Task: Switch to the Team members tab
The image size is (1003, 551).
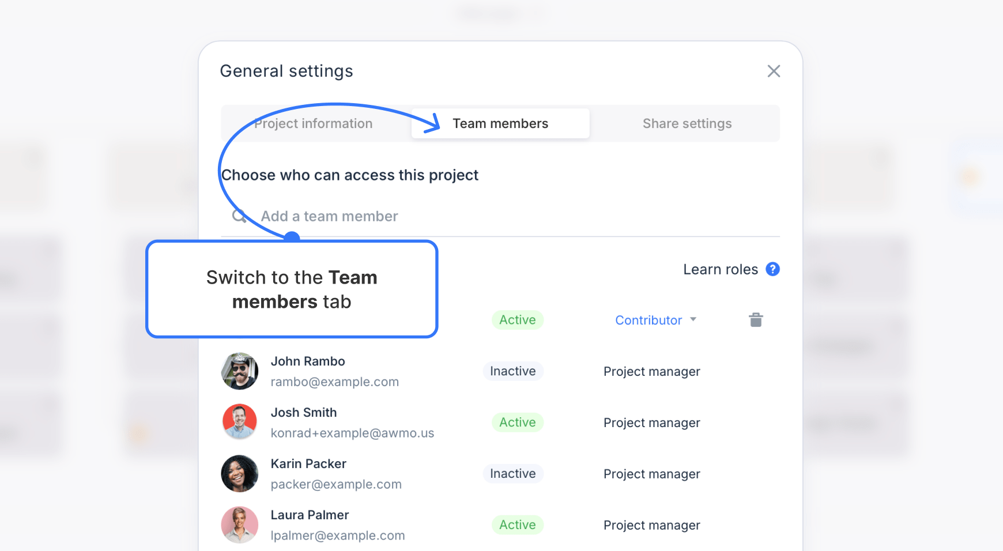Action: click(500, 123)
